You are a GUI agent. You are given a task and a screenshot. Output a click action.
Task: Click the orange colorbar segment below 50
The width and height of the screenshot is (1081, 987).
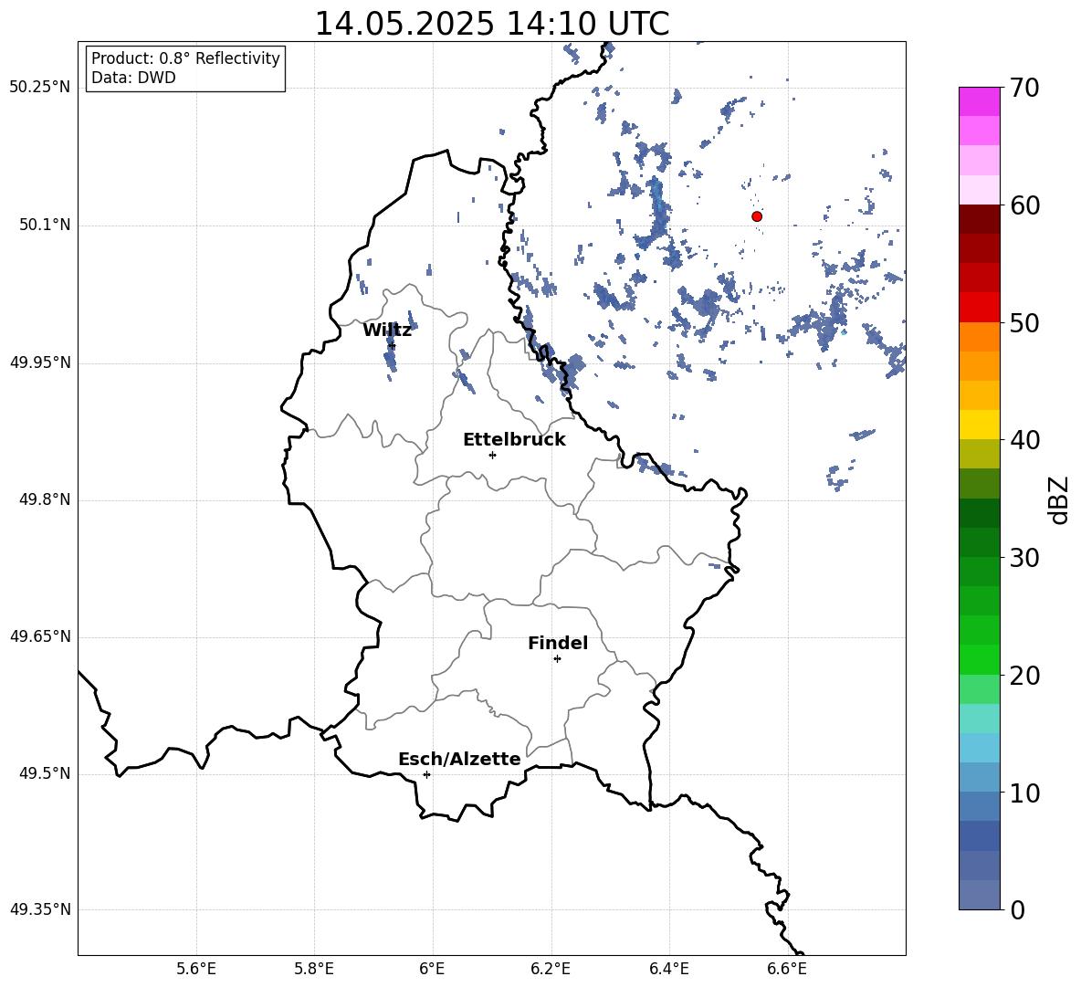click(979, 337)
